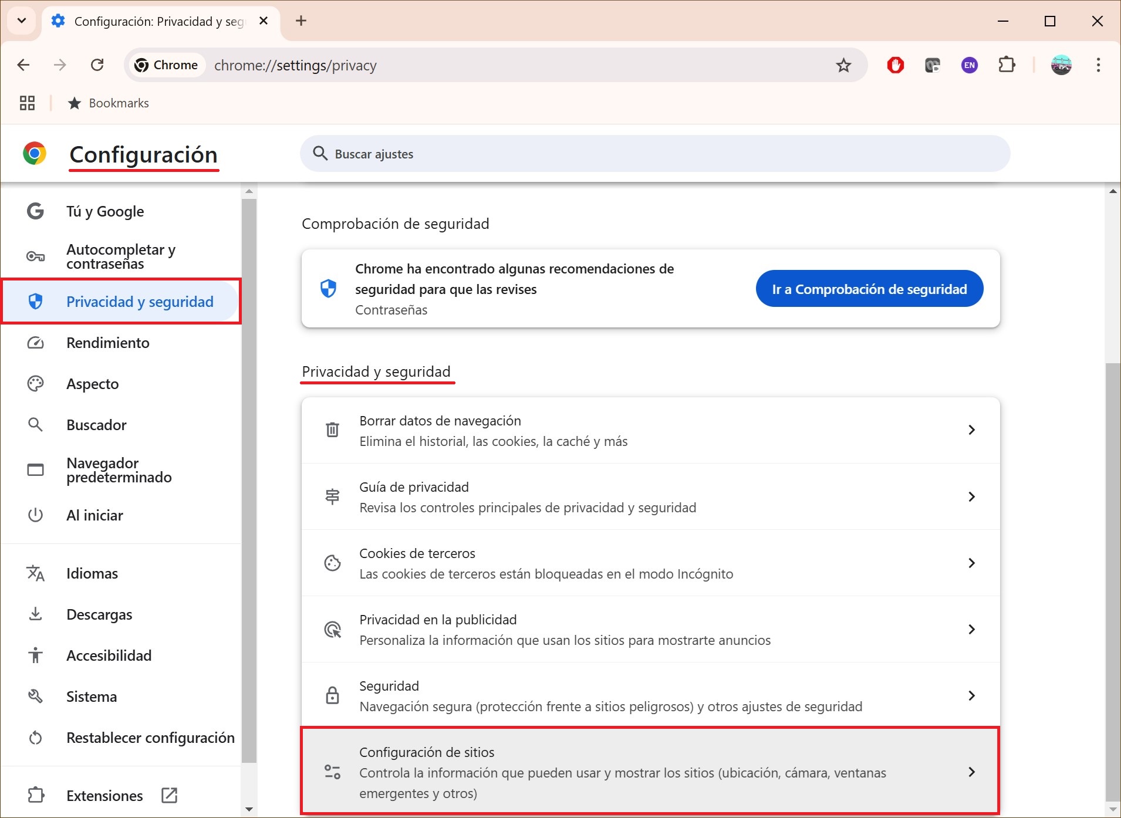Open Aspecto settings
This screenshot has width=1121, height=818.
pyautogui.click(x=120, y=384)
